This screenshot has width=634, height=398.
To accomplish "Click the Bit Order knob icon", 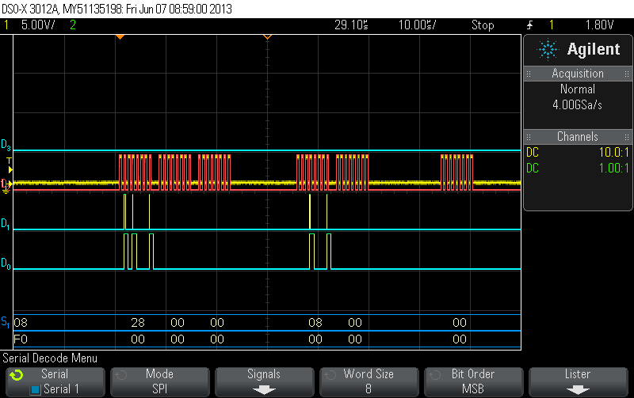I will pos(435,375).
